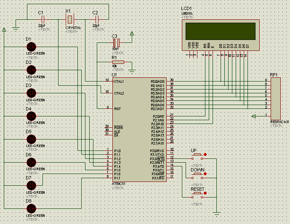This screenshot has height=224, width=290.
Task: Select ground symbol beside resistor R1
Action: (132, 71)
